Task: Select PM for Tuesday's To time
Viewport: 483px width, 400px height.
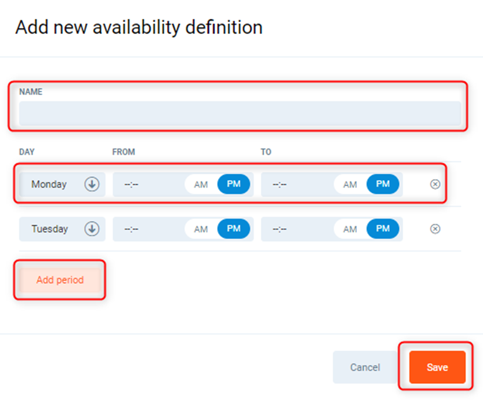Action: pyautogui.click(x=383, y=229)
